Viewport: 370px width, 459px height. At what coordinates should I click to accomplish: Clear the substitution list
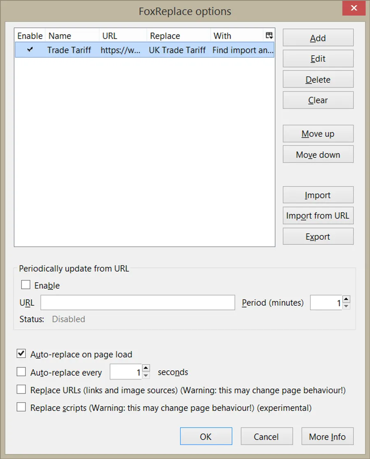pyautogui.click(x=318, y=100)
